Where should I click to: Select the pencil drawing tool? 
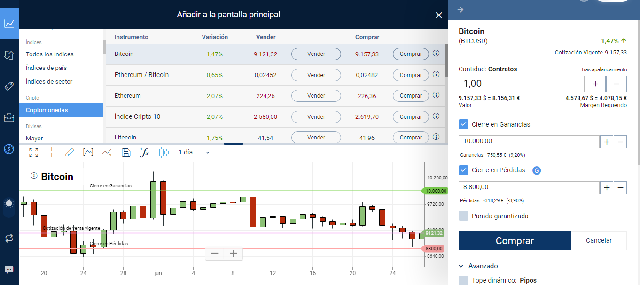coord(70,152)
